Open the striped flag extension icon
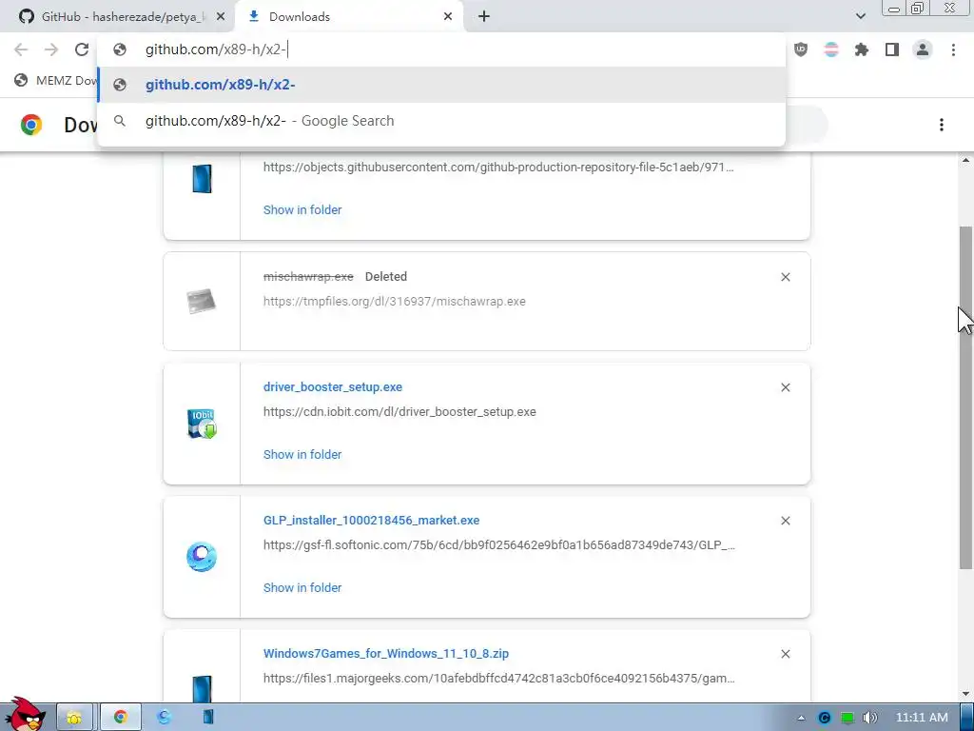This screenshot has width=974, height=731. pyautogui.click(x=831, y=49)
